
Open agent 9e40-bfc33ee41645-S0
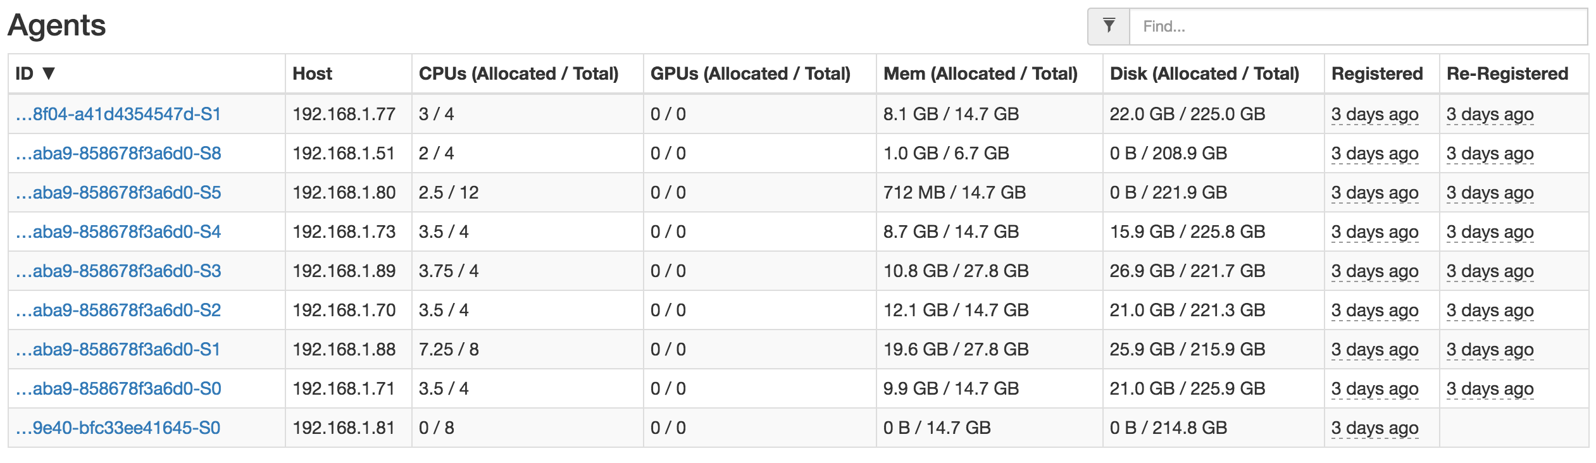pos(118,428)
